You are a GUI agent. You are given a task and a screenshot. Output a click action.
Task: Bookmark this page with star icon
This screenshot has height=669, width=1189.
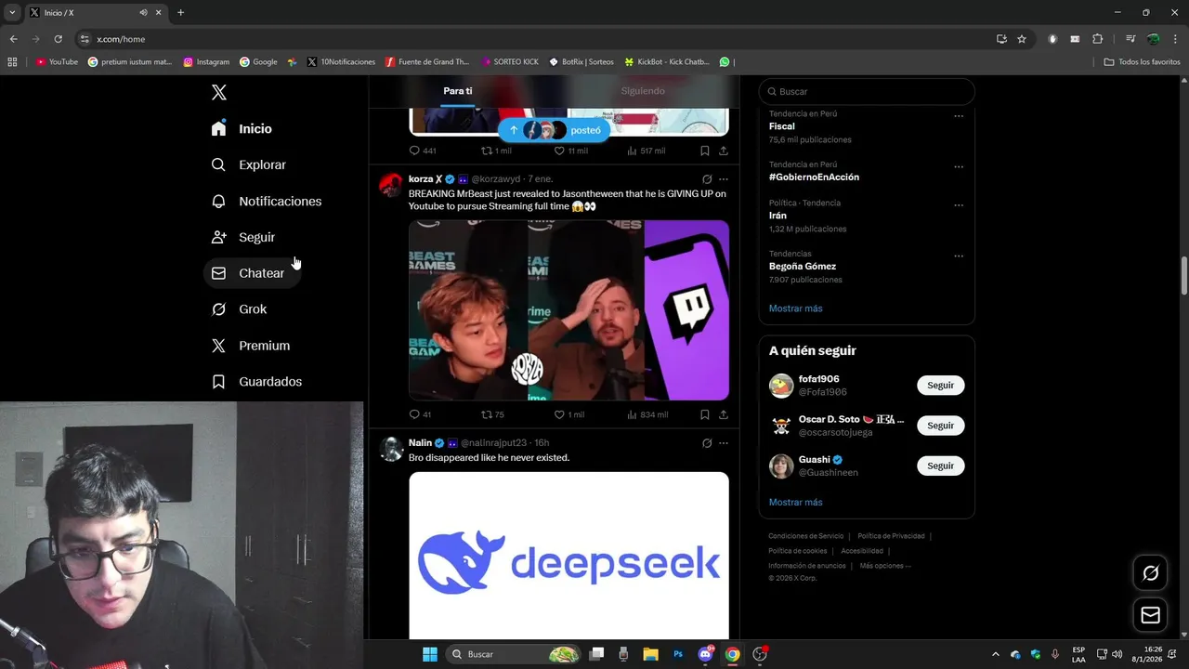point(1022,39)
